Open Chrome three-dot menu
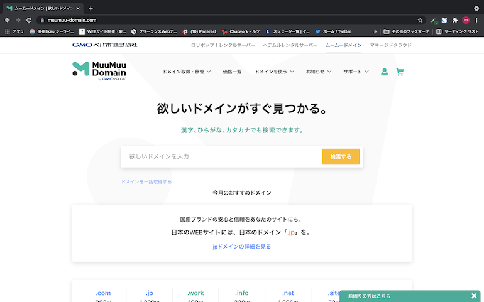 click(476, 20)
